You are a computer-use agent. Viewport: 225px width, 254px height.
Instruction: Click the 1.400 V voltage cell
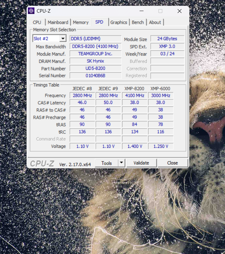pyautogui.click(x=134, y=146)
